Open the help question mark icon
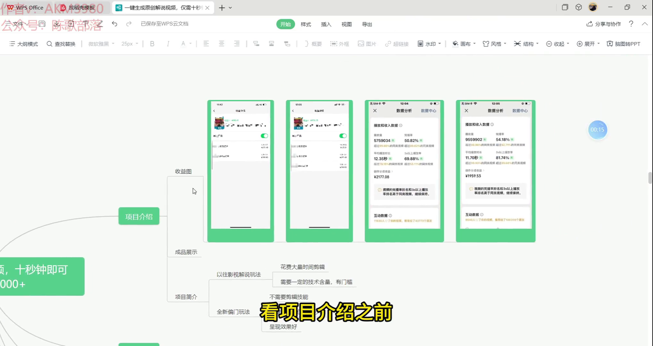The height and width of the screenshot is (346, 653). point(631,24)
